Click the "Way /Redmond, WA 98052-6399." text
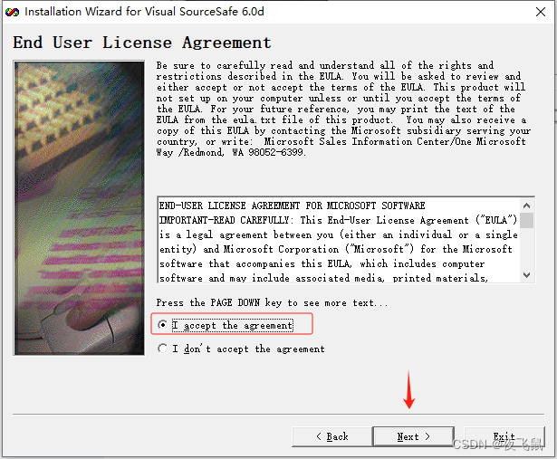 click(231, 153)
